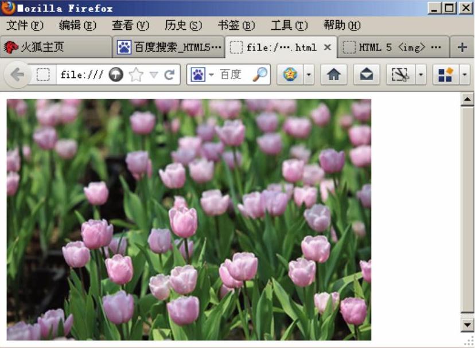Open the 历史(S) menu
The height and width of the screenshot is (348, 475).
pos(183,25)
